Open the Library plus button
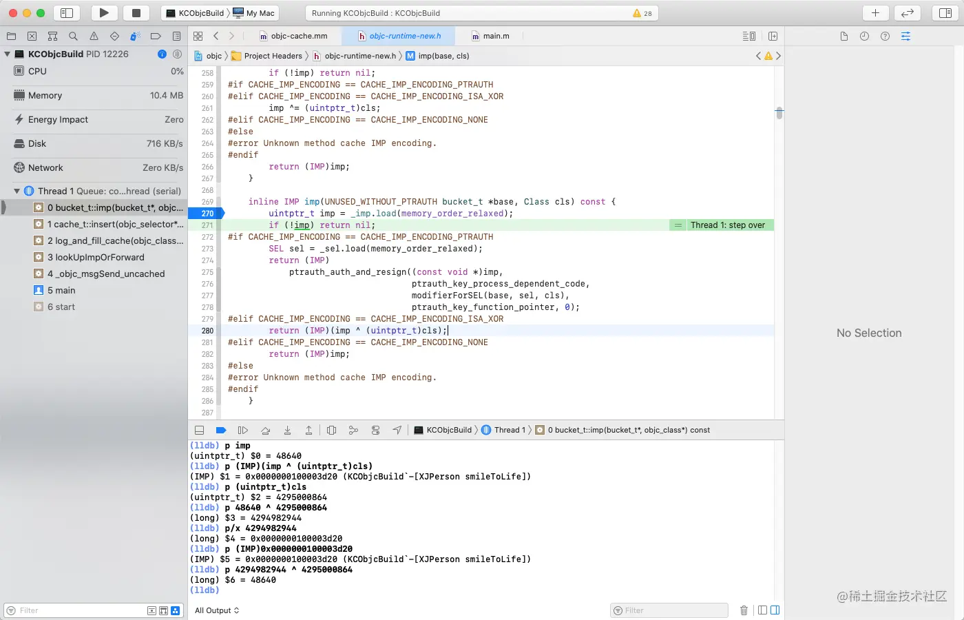964x620 pixels. click(x=875, y=12)
